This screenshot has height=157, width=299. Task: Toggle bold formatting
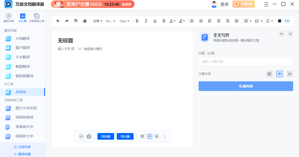point(137,21)
